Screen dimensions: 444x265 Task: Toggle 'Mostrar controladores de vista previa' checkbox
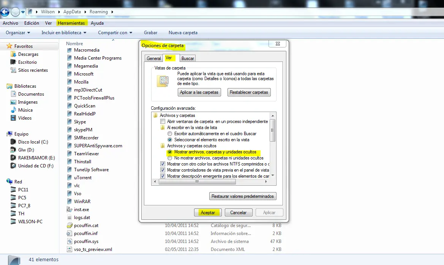point(163,170)
